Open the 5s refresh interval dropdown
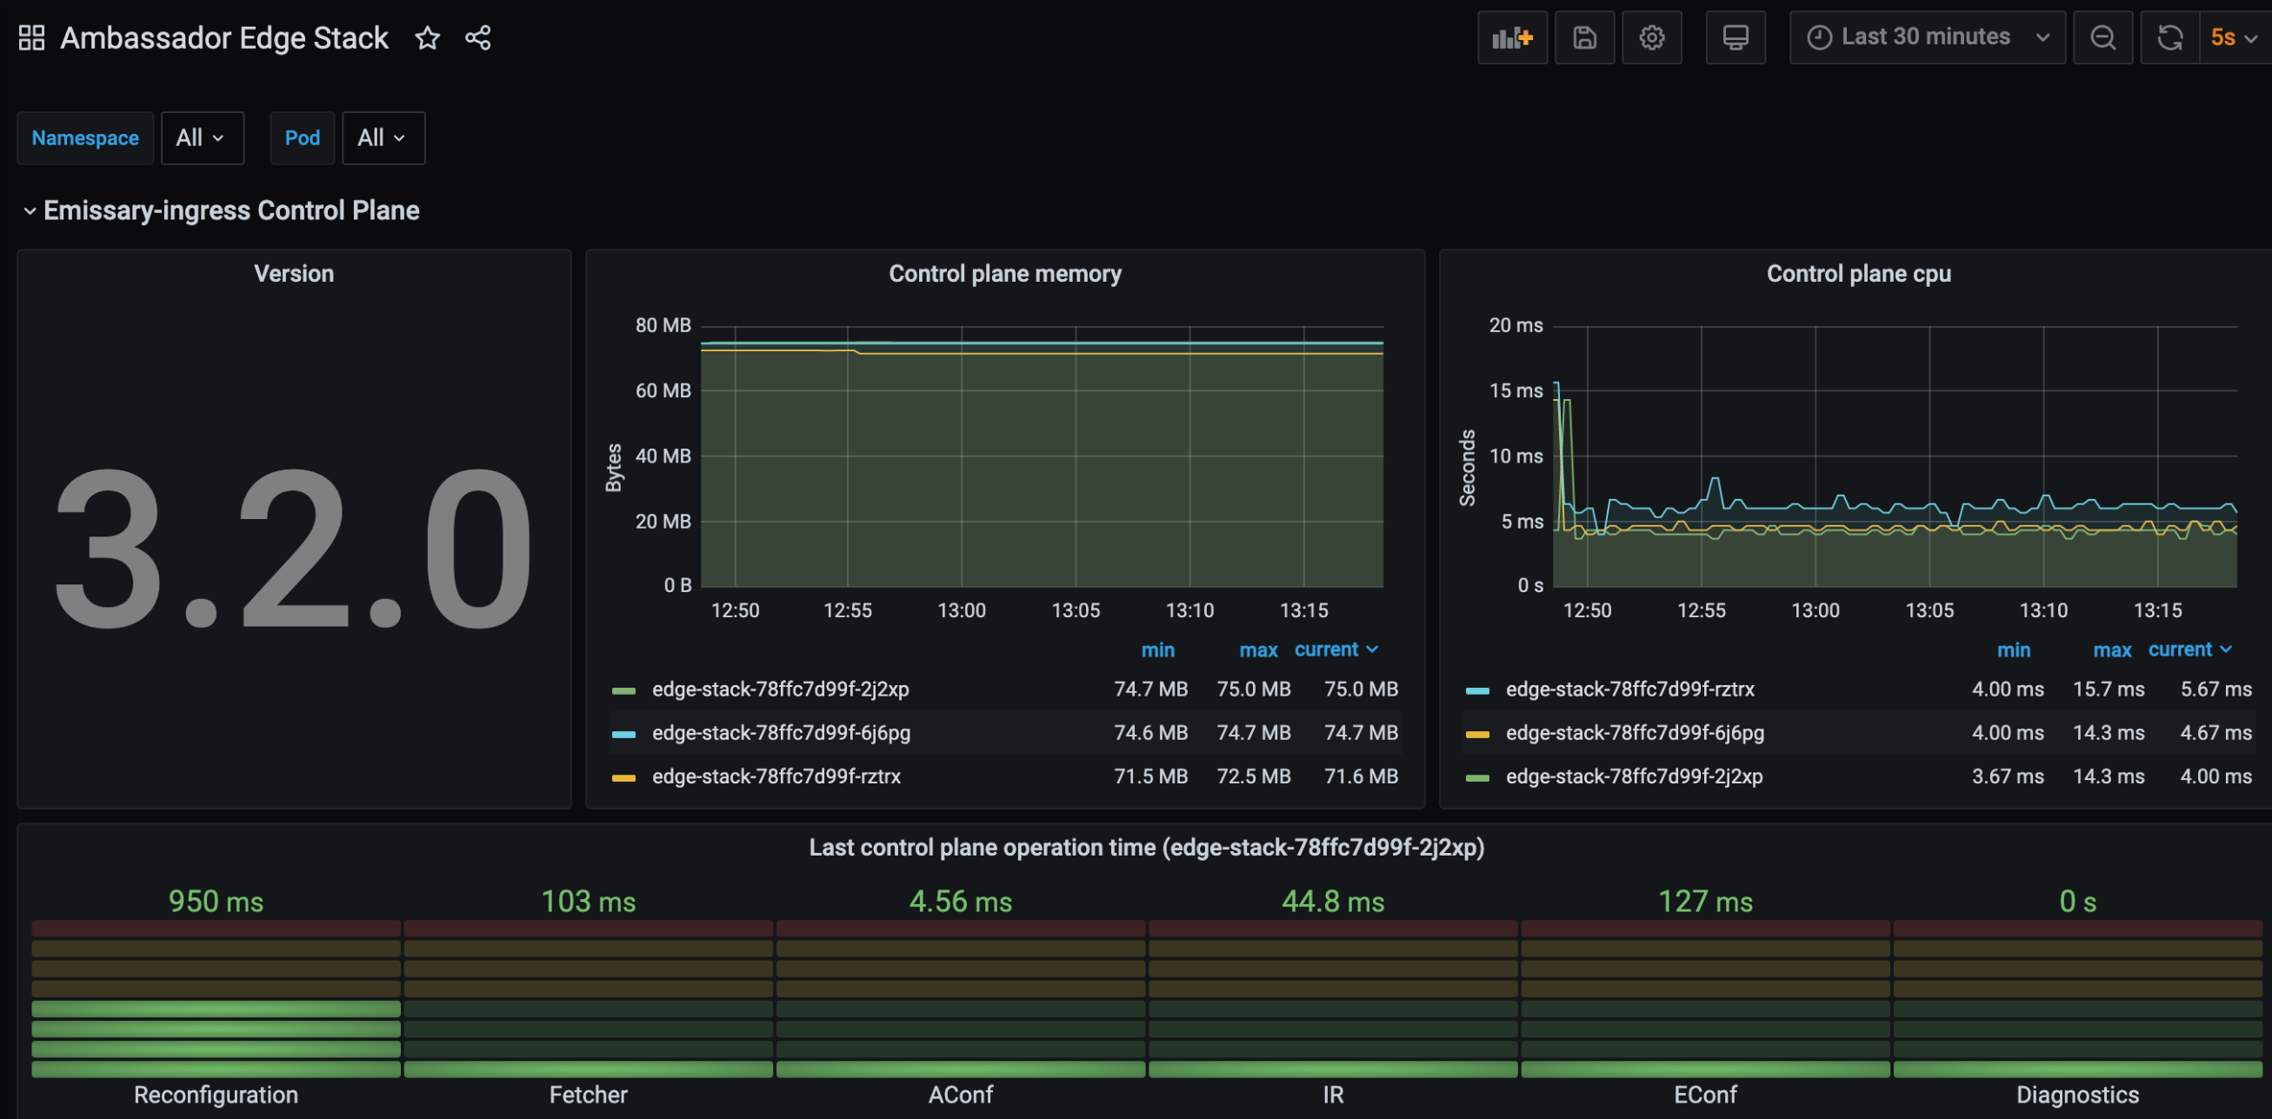Image resolution: width=2272 pixels, height=1119 pixels. coord(2235,38)
